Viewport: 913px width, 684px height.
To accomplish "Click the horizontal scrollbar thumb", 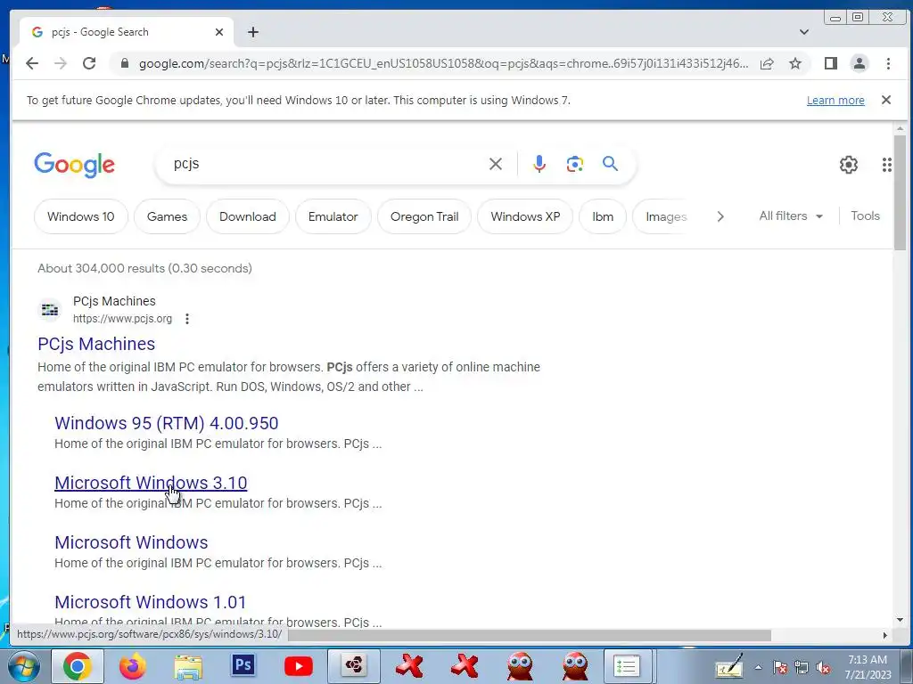I will click(530, 635).
